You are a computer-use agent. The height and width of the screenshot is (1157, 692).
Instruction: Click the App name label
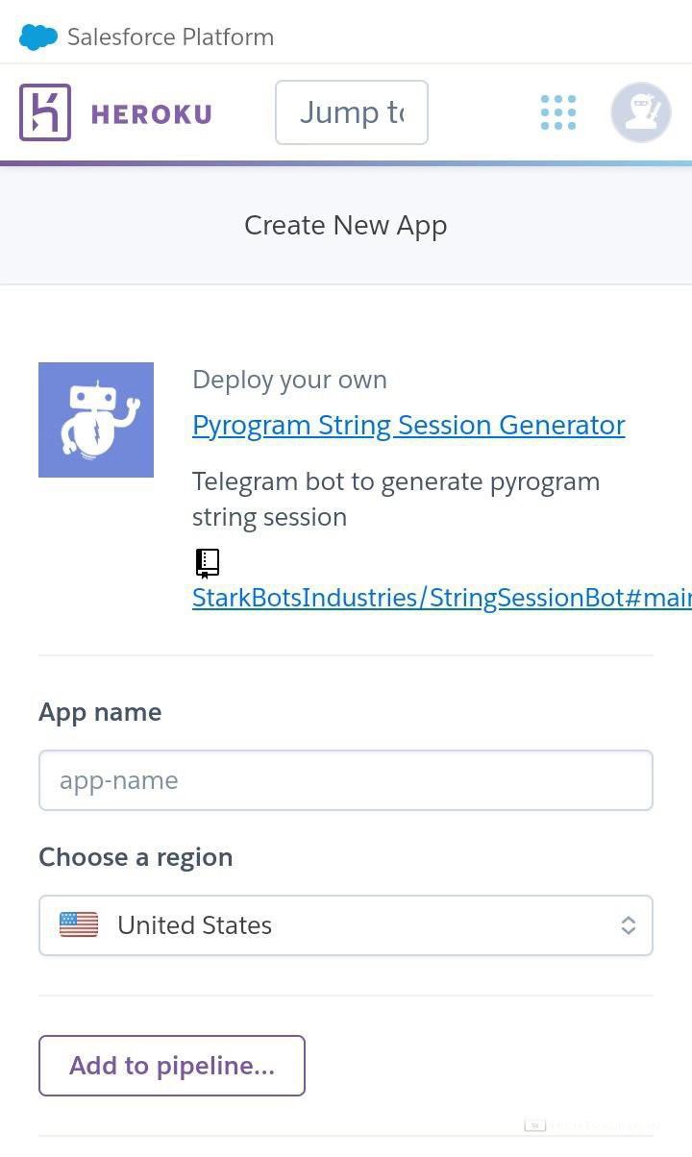100,712
